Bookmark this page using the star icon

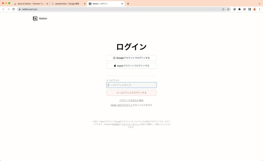pyautogui.click(x=228, y=9)
